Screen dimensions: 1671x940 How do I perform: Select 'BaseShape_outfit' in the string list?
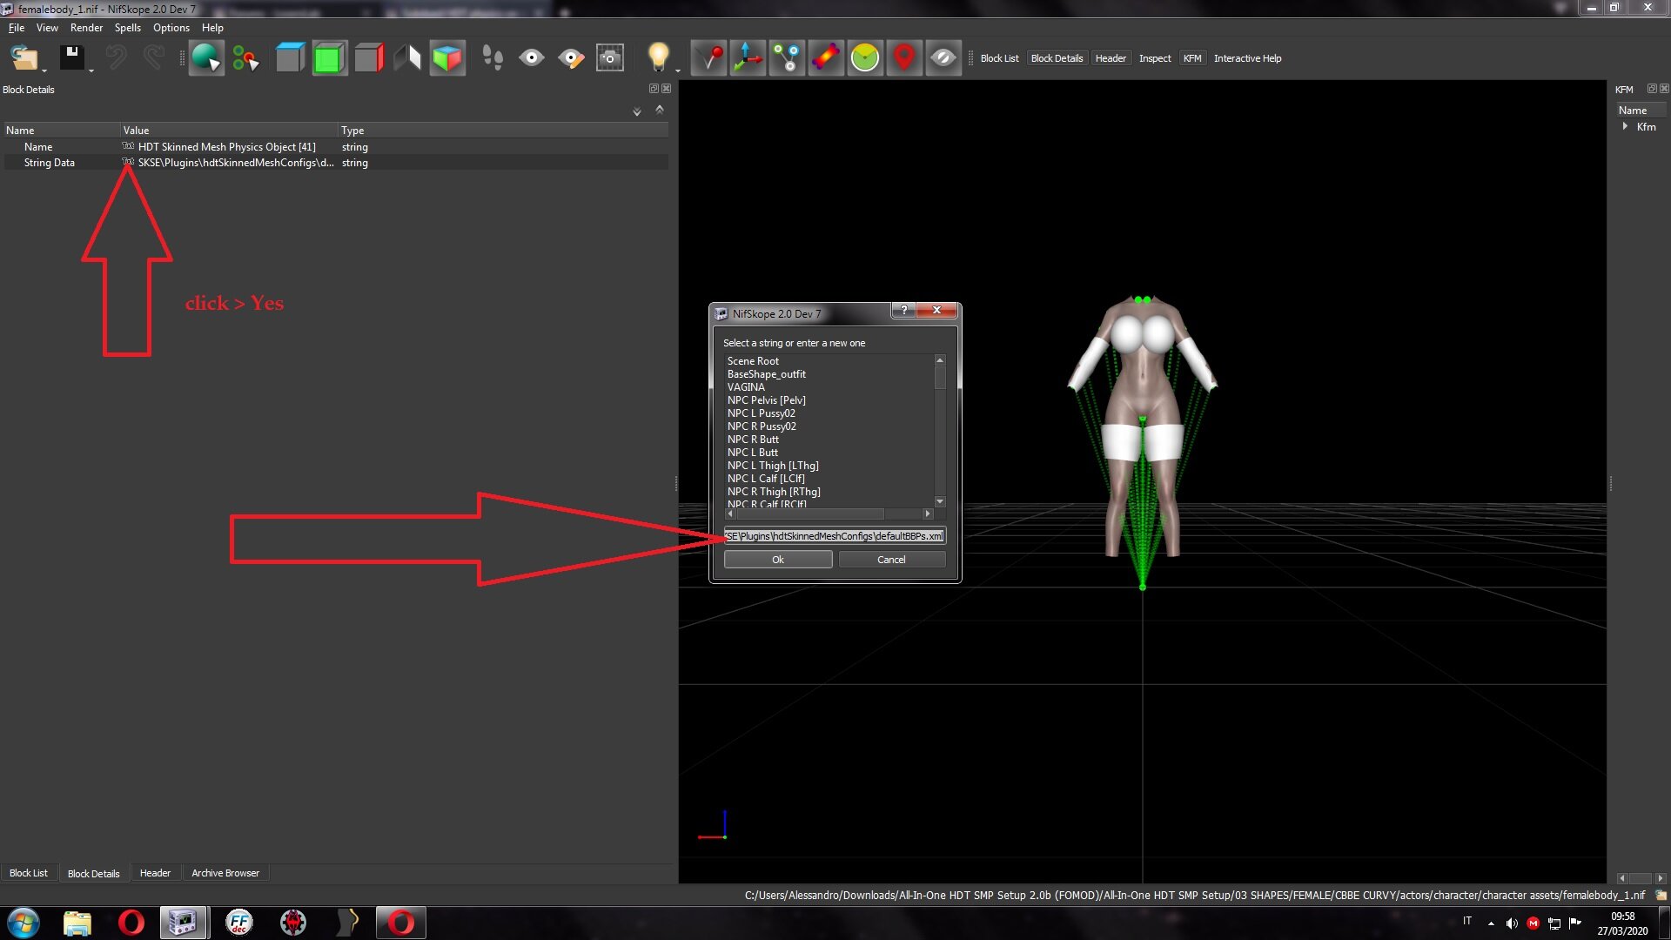767,374
